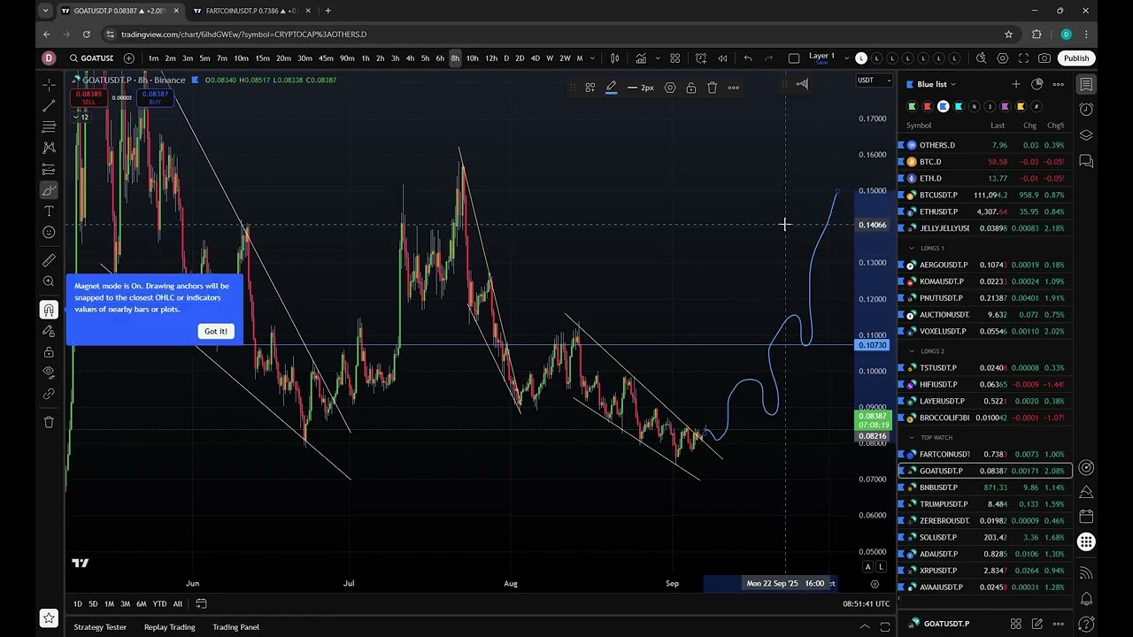1133x637 pixels.
Task: Set chart range to 3M
Action: click(x=125, y=604)
